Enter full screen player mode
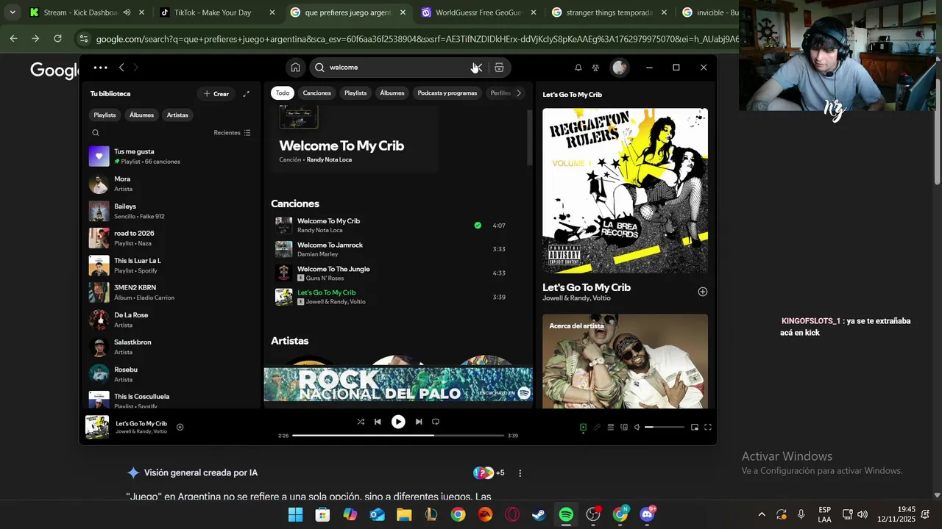Screen dimensions: 942x529 [x=708, y=427]
